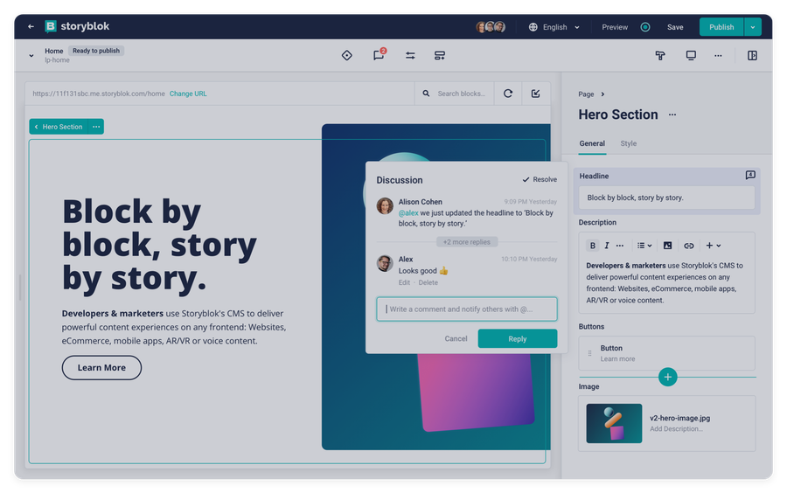Resolve the discussion
The height and width of the screenshot is (493, 787).
(540, 179)
